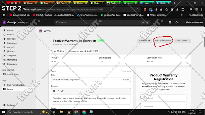Open Windows Start menu
Screen dimensions: 205x115
pos(4,112)
